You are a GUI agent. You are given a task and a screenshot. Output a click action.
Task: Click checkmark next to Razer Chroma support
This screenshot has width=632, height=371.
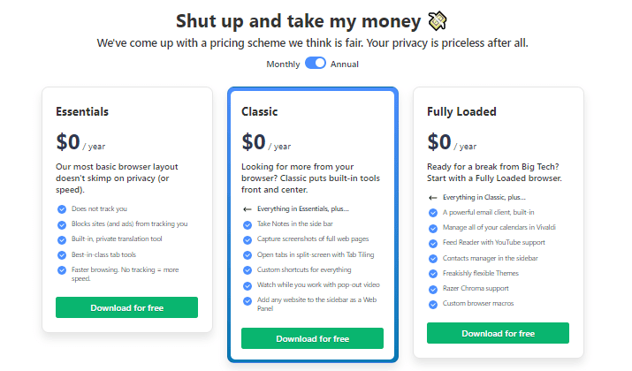point(433,289)
